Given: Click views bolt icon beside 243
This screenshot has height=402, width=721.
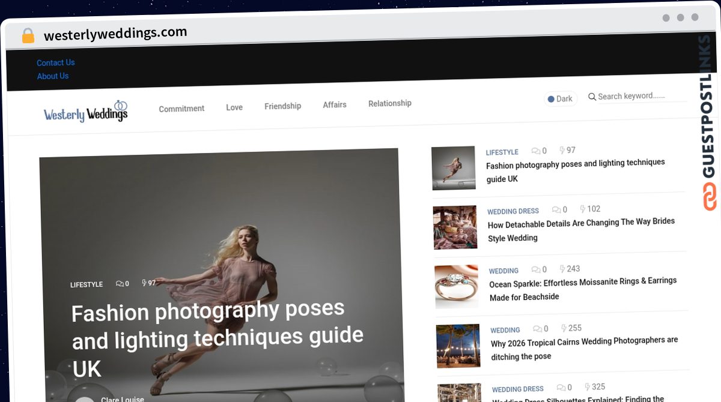Looking at the screenshot, I should click(562, 269).
